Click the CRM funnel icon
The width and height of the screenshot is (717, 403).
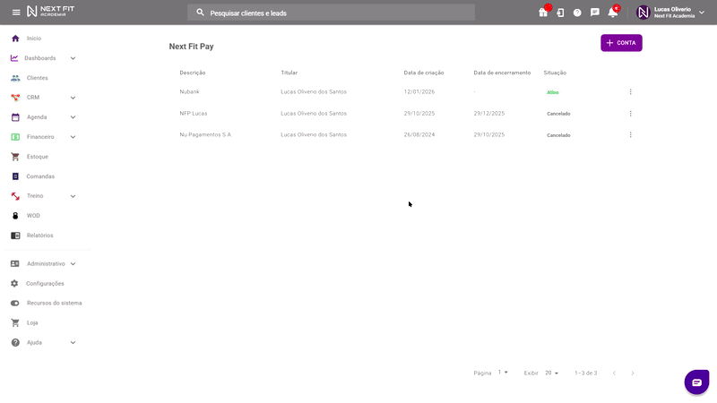(15, 98)
